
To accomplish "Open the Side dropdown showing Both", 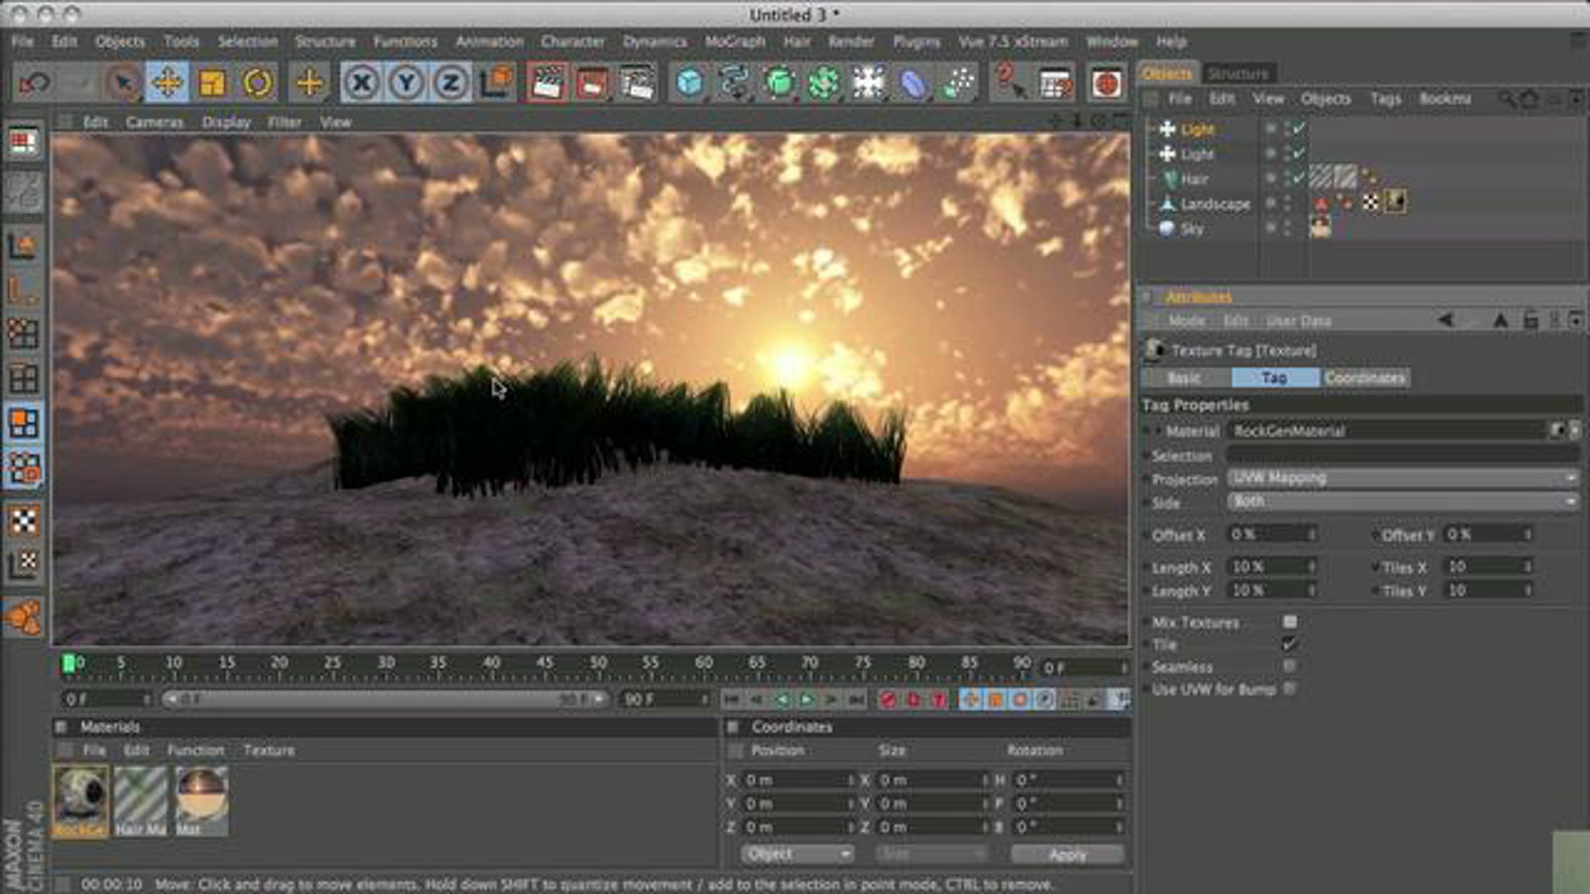I will pyautogui.click(x=1403, y=502).
